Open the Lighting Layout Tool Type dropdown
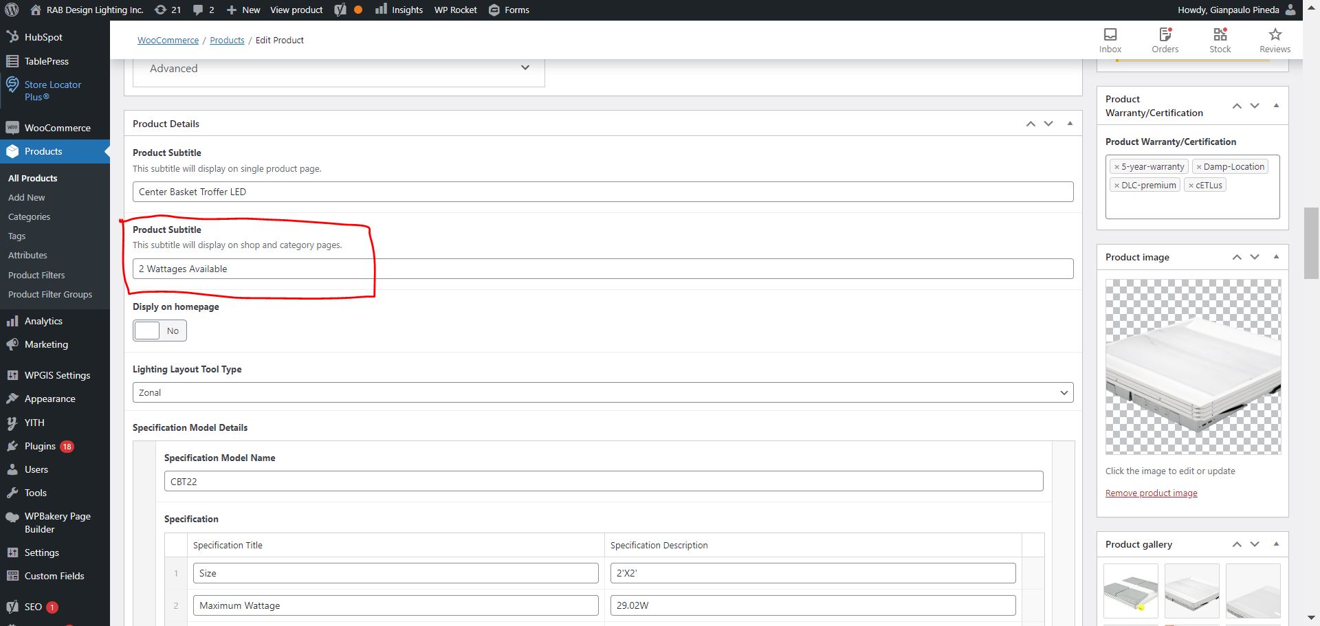This screenshot has height=626, width=1320. pyautogui.click(x=602, y=392)
